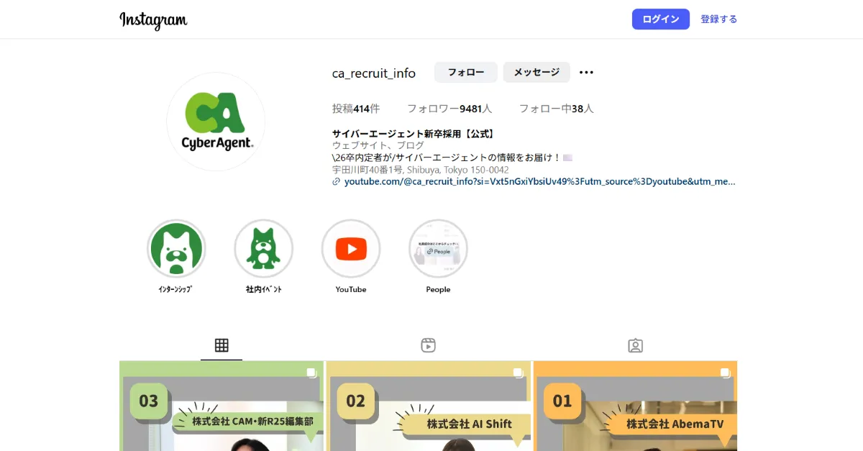The width and height of the screenshot is (863, 451).
Task: Open the CyberAgent profile picture
Action: (x=216, y=122)
